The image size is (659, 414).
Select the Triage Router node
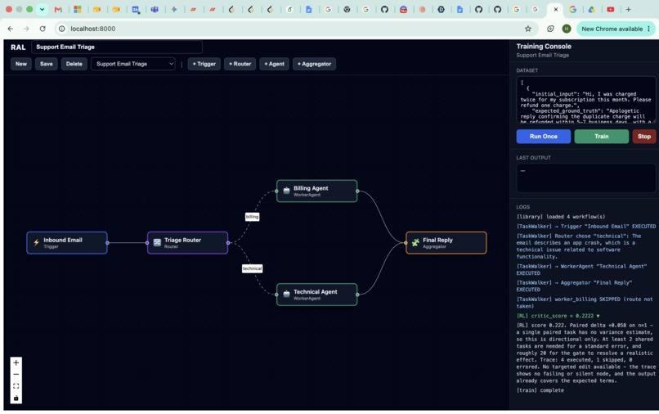[187, 243]
